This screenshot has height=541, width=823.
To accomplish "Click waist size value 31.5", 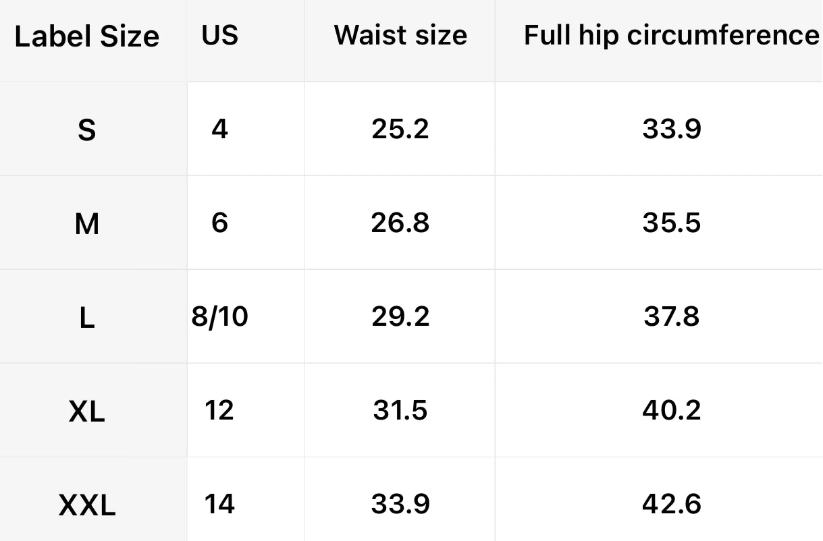I will click(x=400, y=409).
